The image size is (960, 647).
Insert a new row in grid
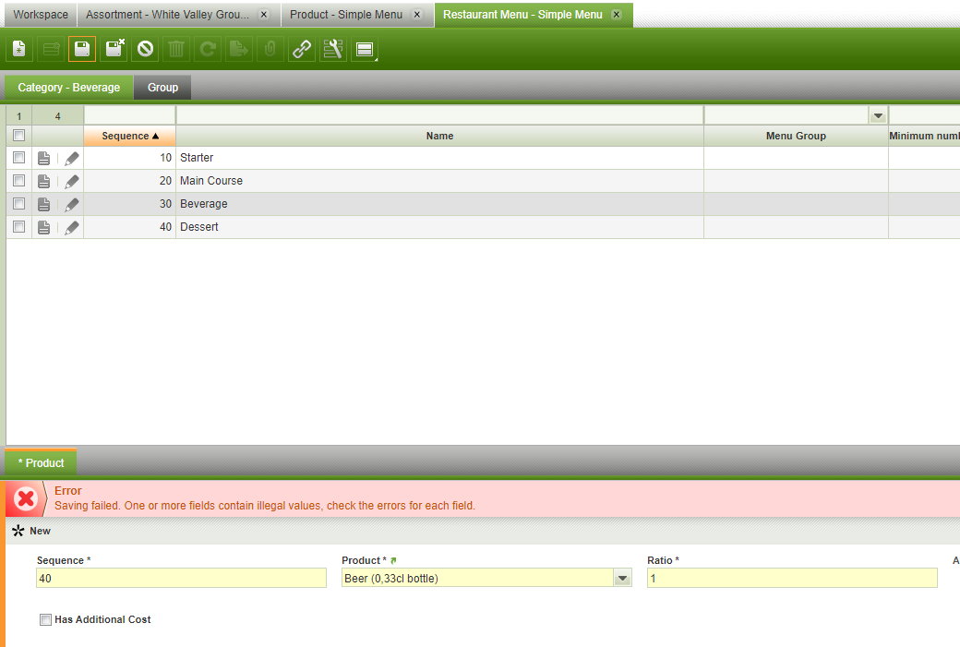51,49
